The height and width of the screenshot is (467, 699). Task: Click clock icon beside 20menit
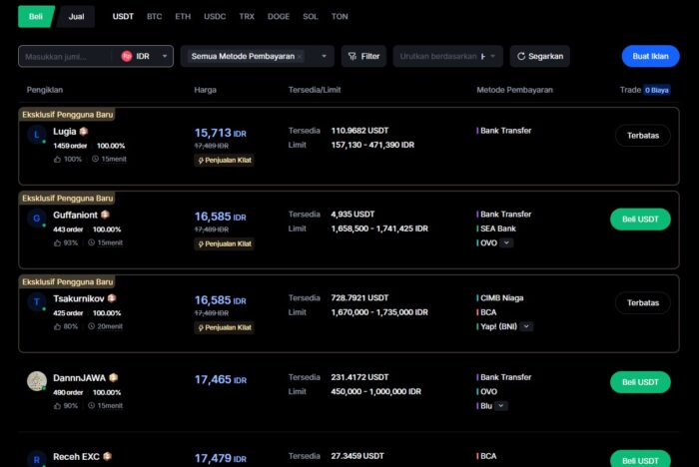tap(92, 326)
